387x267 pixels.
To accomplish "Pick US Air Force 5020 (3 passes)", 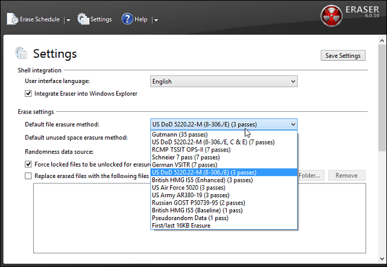I will (224, 188).
